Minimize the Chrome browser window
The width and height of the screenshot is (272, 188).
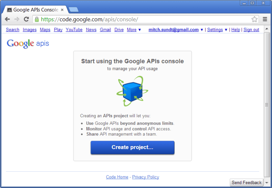(x=244, y=3)
